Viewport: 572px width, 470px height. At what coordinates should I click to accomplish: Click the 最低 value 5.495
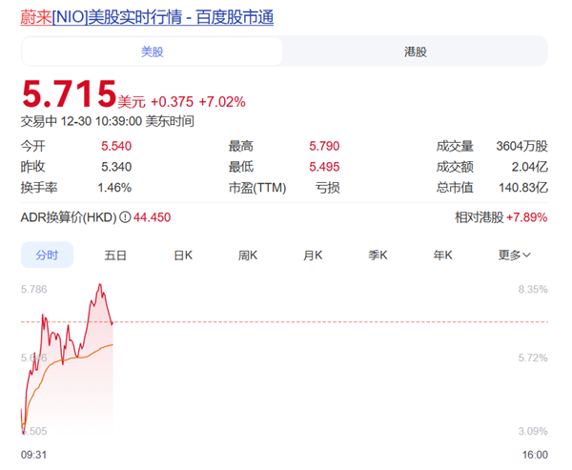324,167
